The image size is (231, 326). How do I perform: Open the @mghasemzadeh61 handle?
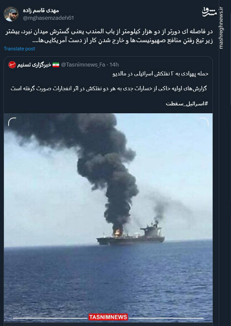point(48,18)
